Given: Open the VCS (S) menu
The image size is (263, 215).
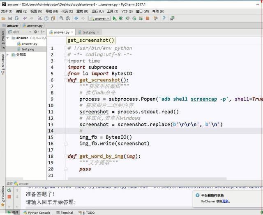Looking at the screenshot, I should 127,11.
